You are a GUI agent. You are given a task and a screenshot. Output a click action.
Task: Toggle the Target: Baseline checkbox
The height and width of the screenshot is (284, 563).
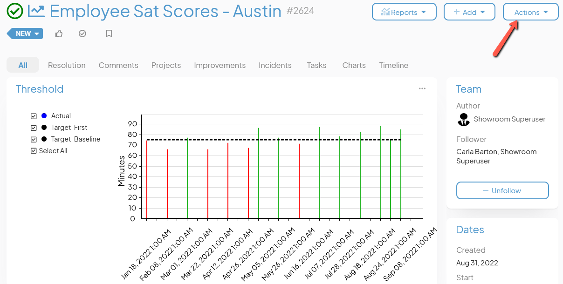[34, 139]
